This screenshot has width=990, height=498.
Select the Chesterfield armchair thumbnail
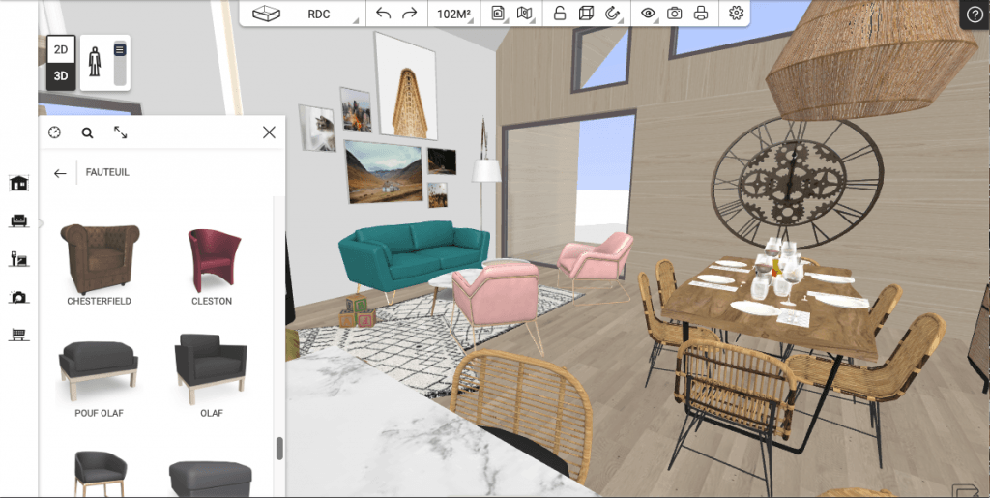tap(100, 258)
